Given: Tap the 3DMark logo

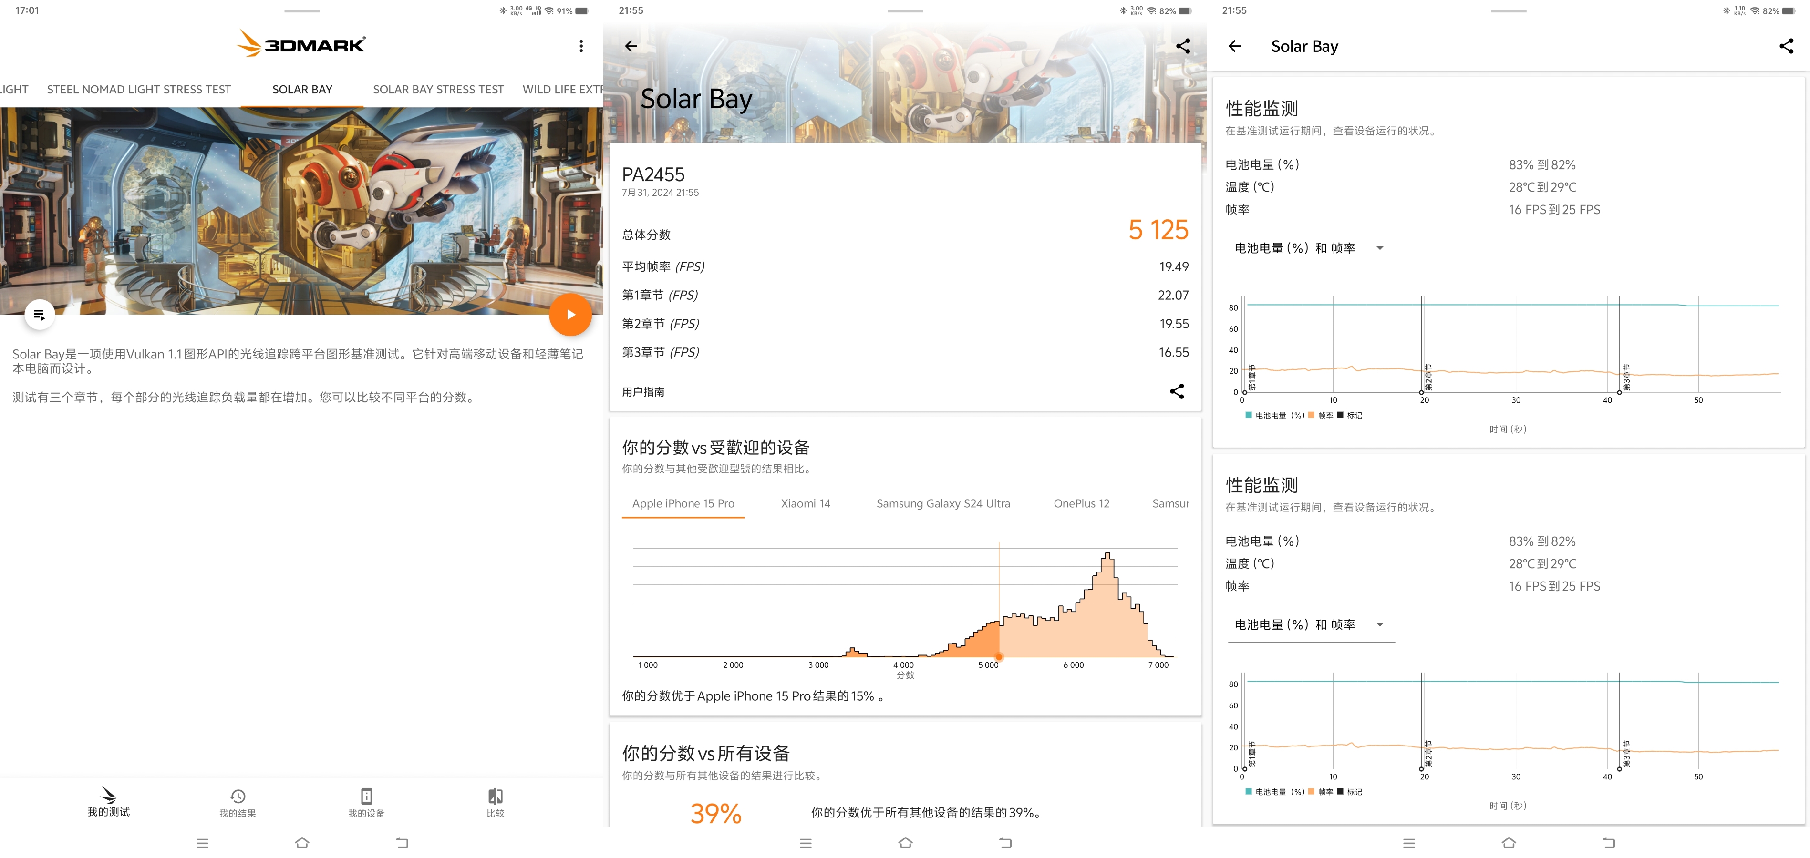Looking at the screenshot, I should pos(301,43).
